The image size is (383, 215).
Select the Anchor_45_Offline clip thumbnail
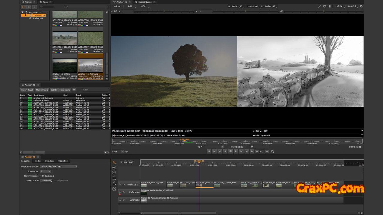[65, 65]
